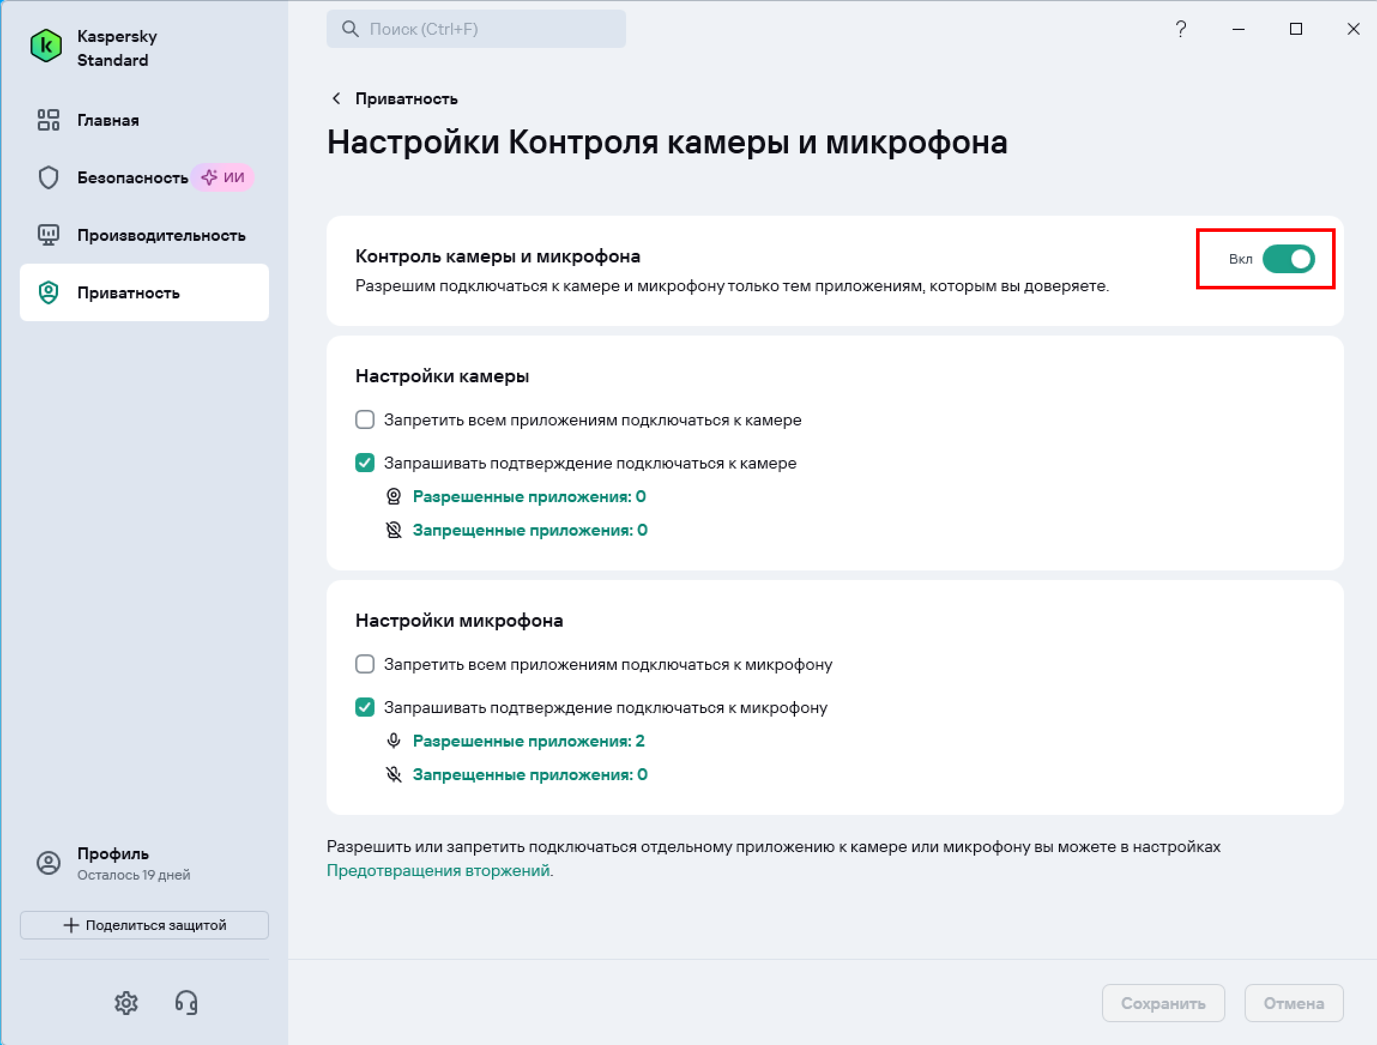Check block all apps from camera
The height and width of the screenshot is (1045, 1377).
[365, 420]
